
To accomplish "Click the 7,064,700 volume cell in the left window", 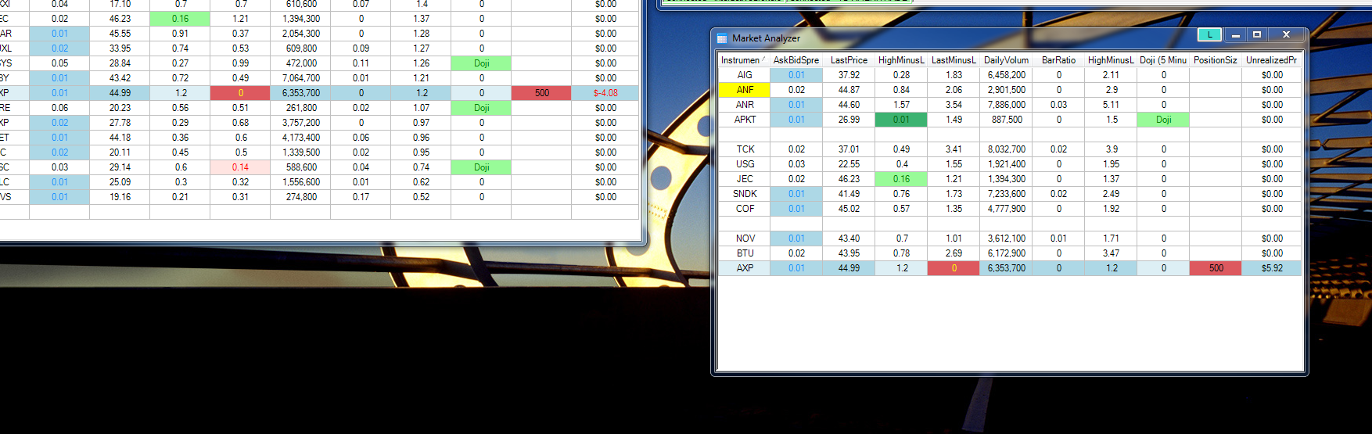I will (x=300, y=78).
